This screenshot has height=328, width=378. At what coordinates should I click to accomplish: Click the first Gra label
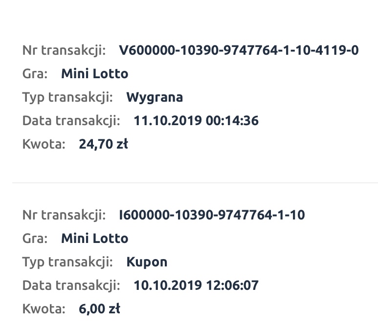click(x=35, y=74)
